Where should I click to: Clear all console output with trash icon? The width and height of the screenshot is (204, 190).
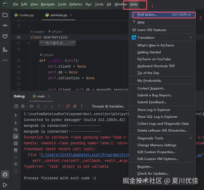point(16,150)
